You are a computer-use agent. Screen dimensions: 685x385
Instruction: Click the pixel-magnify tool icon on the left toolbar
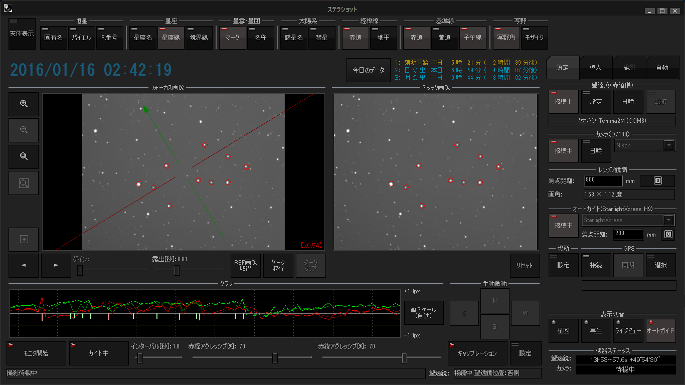click(23, 156)
